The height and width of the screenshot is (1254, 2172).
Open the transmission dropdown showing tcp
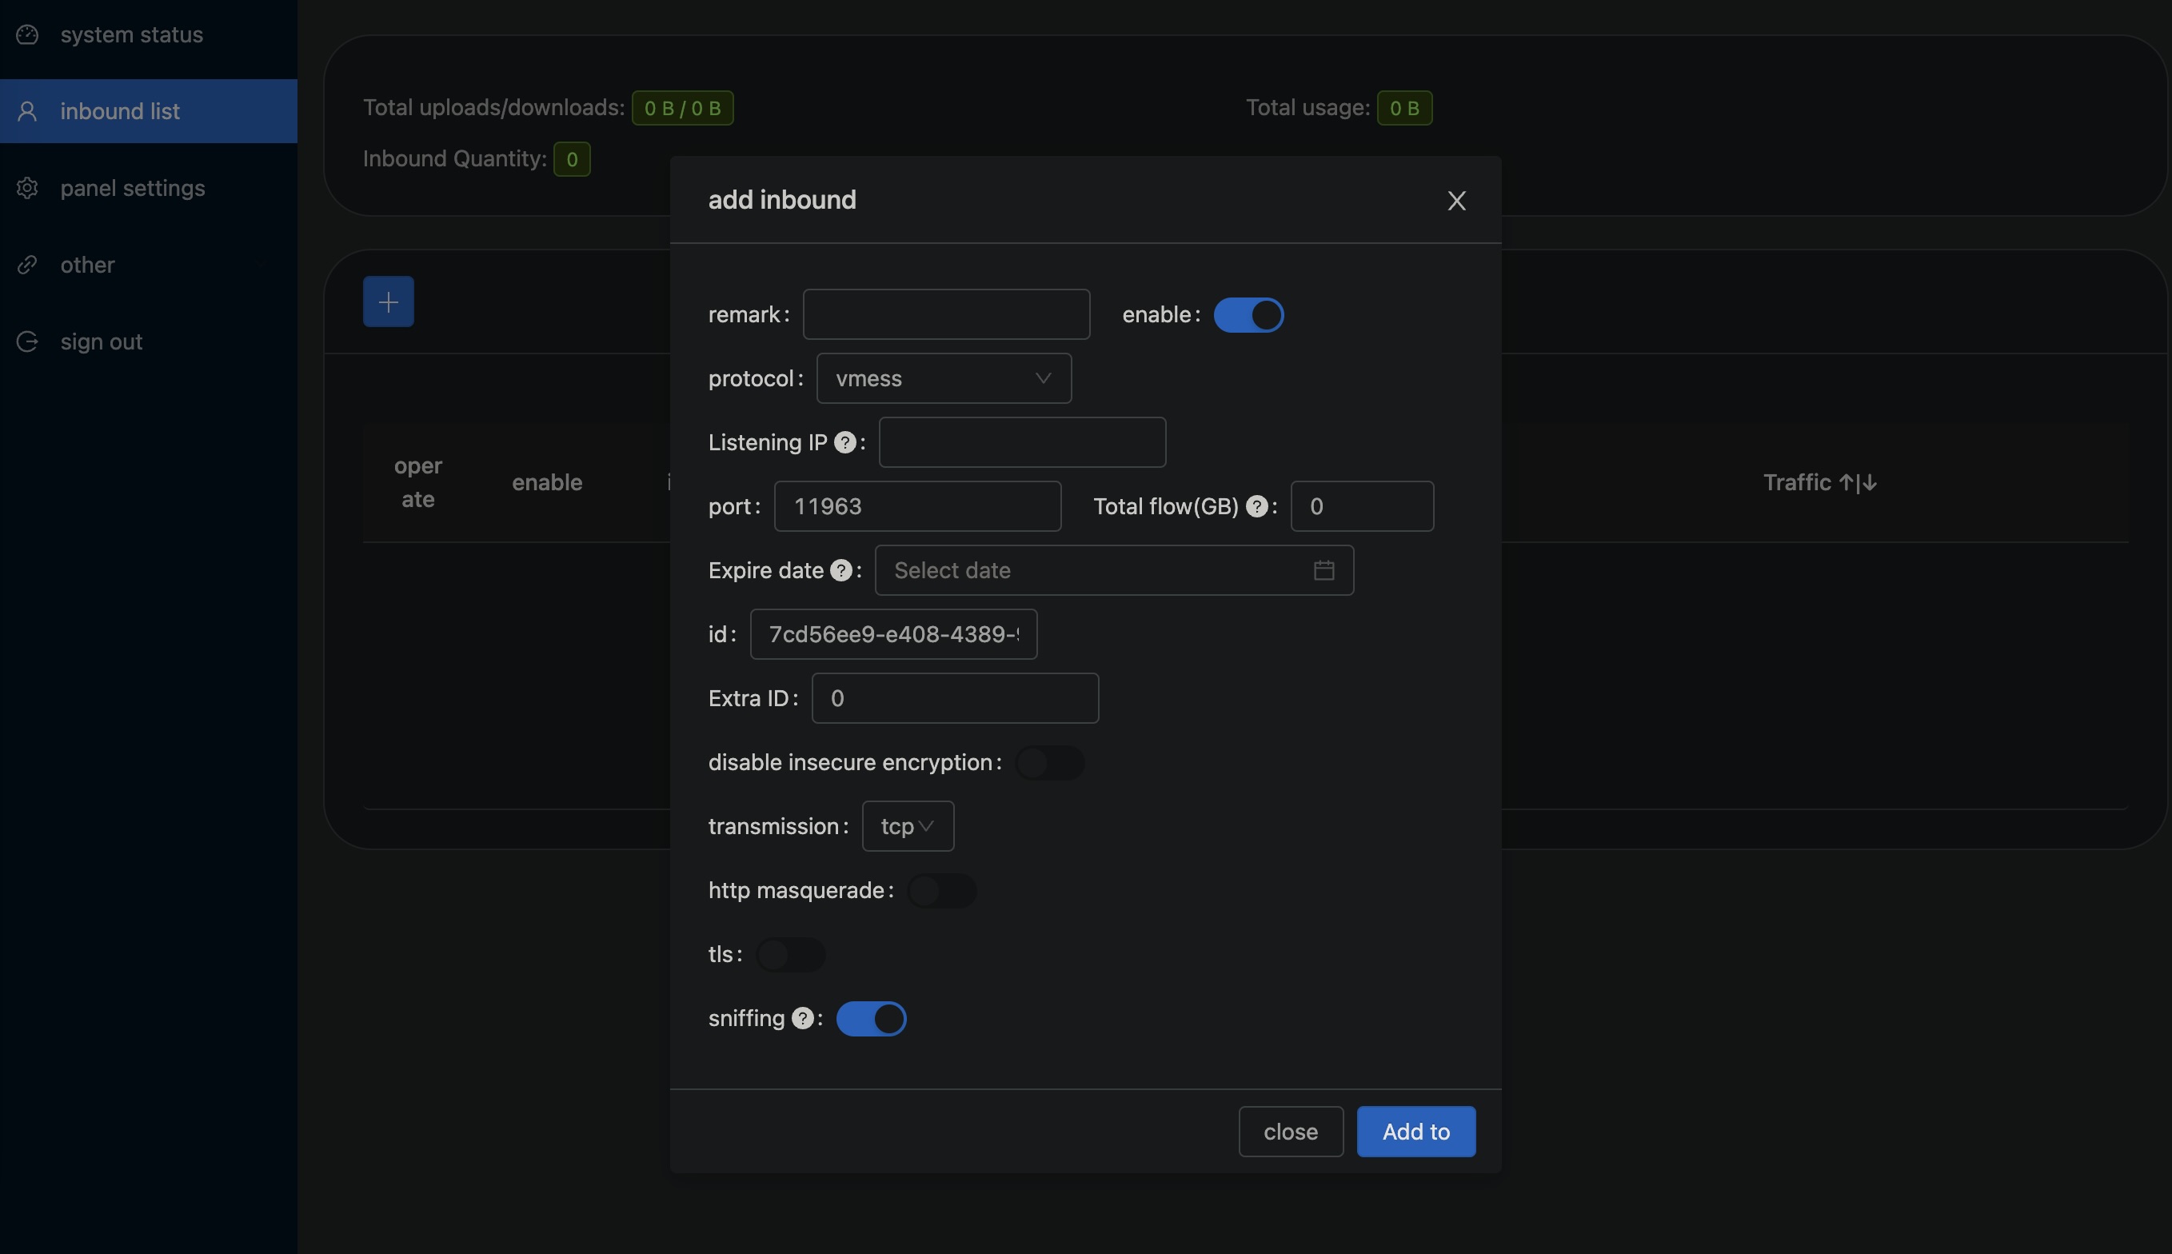pyautogui.click(x=907, y=825)
